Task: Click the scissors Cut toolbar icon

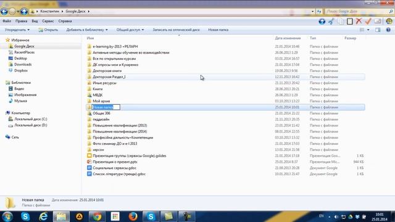Action: (x=331, y=22)
